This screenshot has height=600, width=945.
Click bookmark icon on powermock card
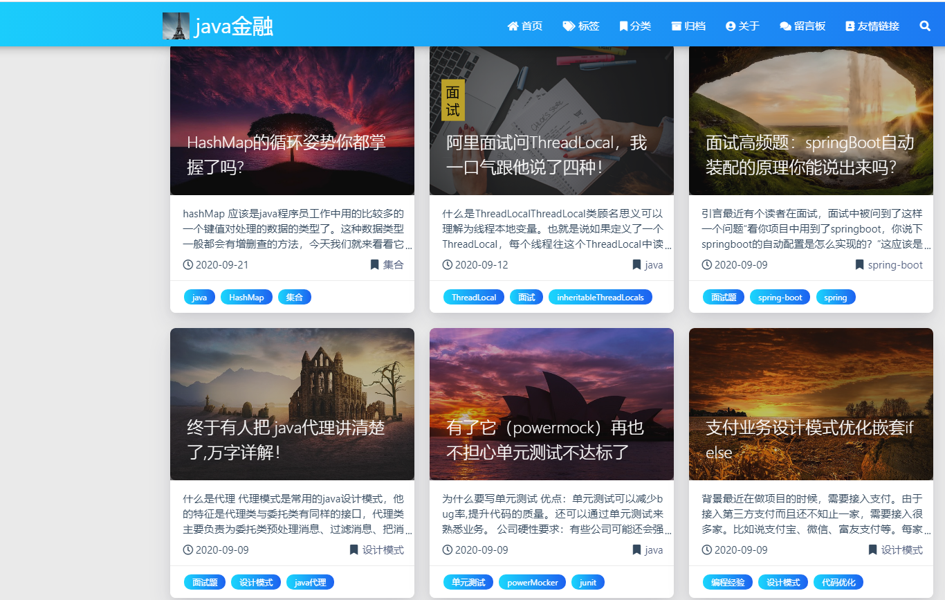pyautogui.click(x=636, y=549)
